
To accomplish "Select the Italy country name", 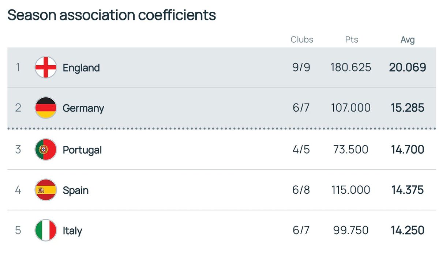I will (72, 231).
